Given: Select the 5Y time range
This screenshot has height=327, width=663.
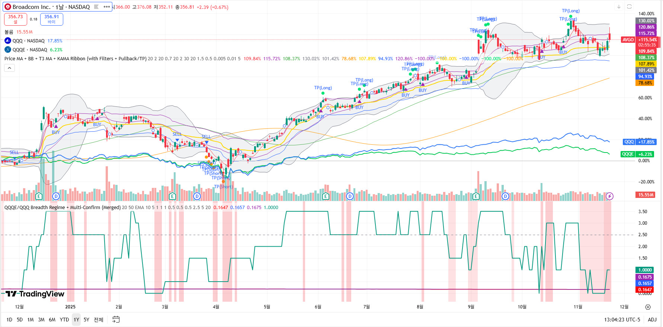Looking at the screenshot, I should pyautogui.click(x=86, y=320).
